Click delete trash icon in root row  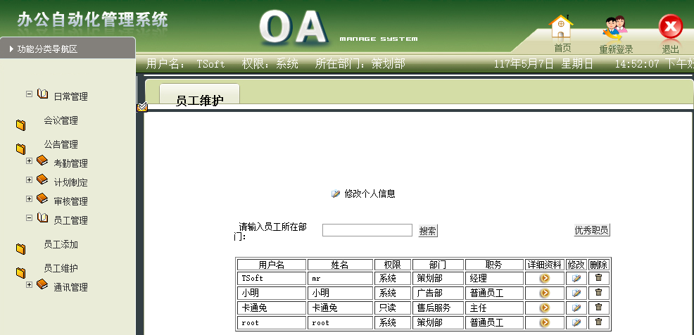(598, 322)
